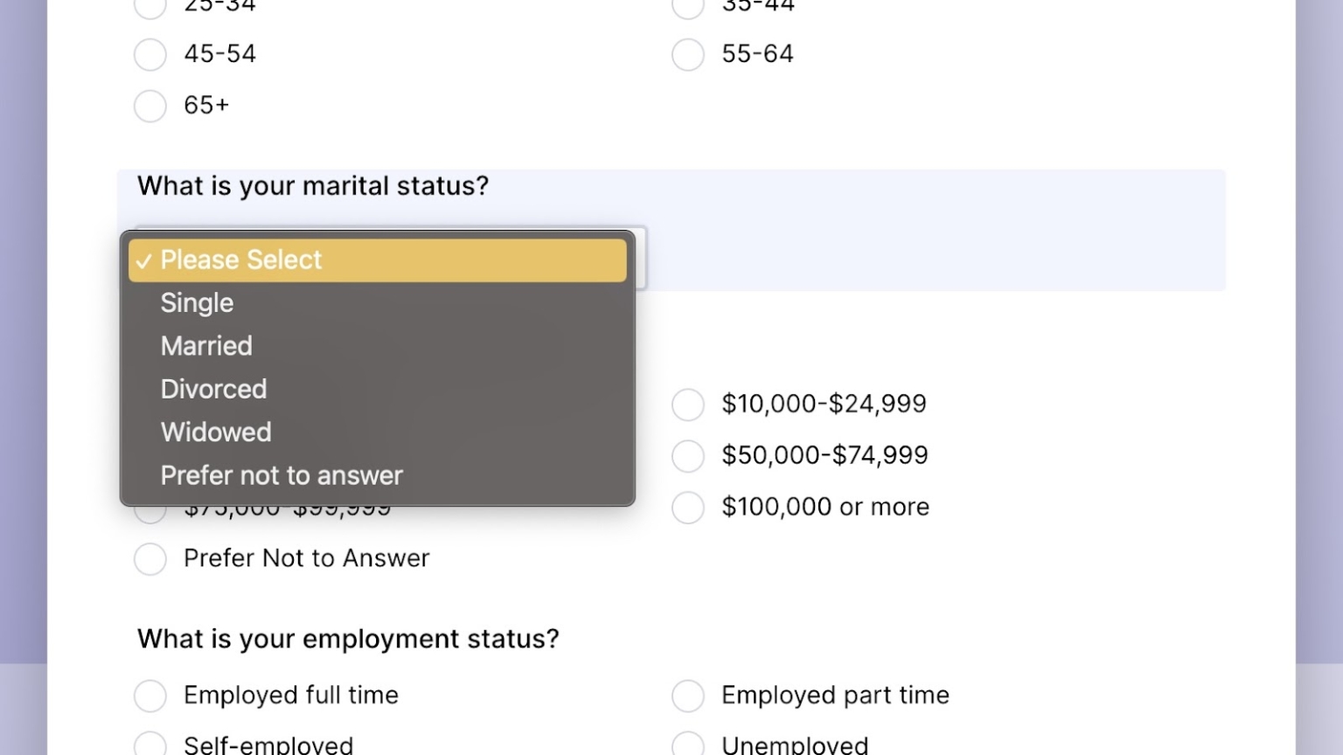Image resolution: width=1343 pixels, height=755 pixels.
Task: Pick the 35-44 age range
Action: pos(687,7)
